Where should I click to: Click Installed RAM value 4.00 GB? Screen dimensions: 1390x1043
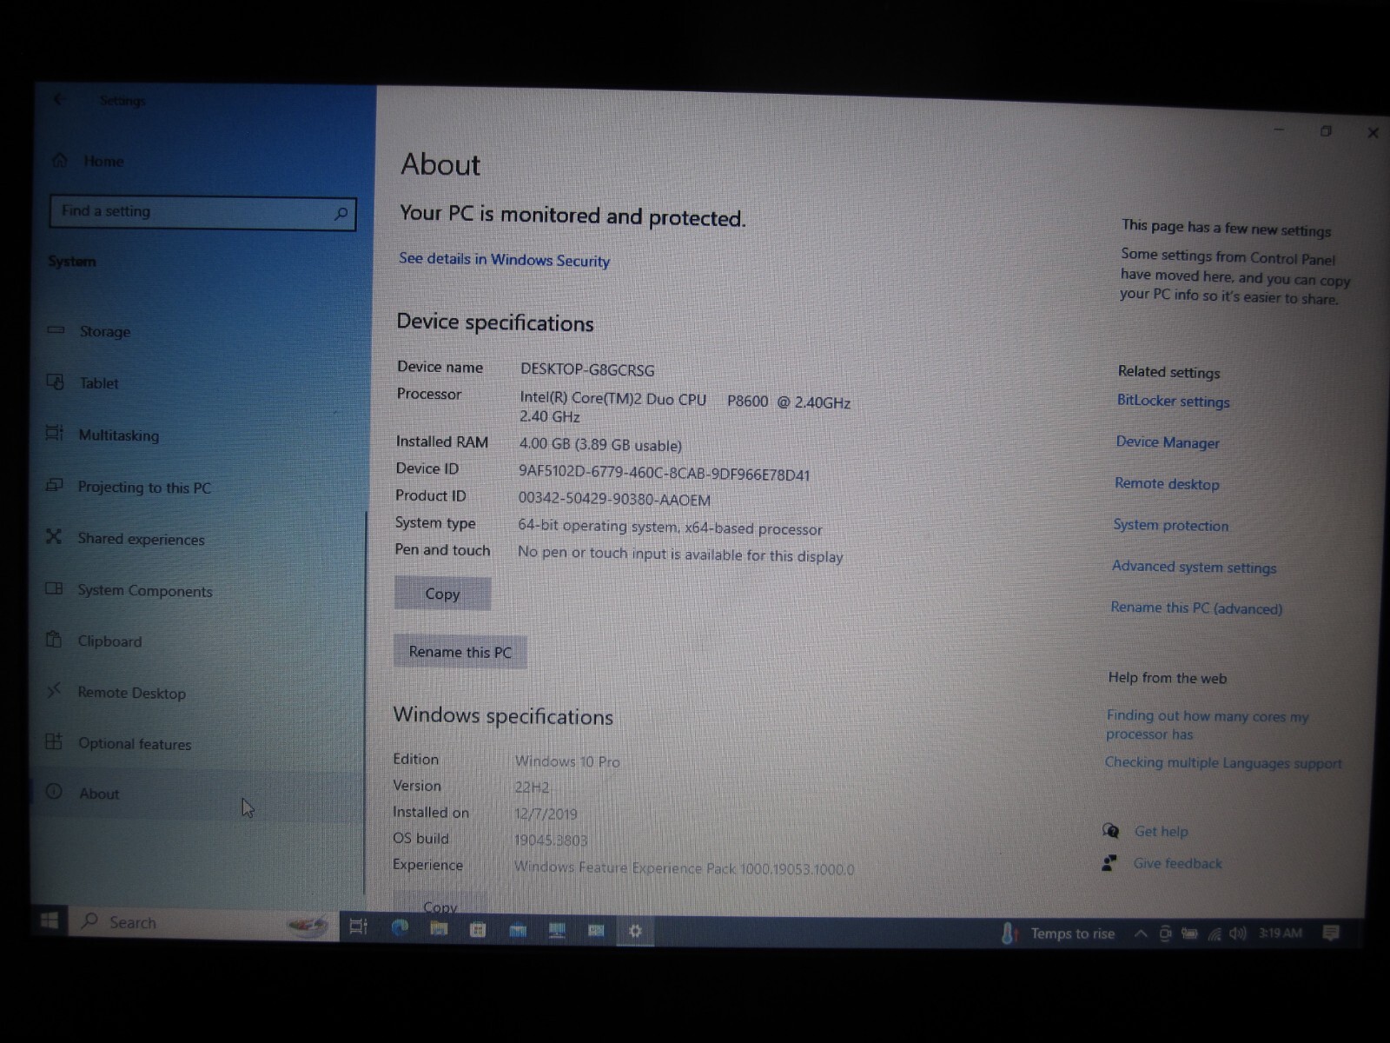click(600, 445)
